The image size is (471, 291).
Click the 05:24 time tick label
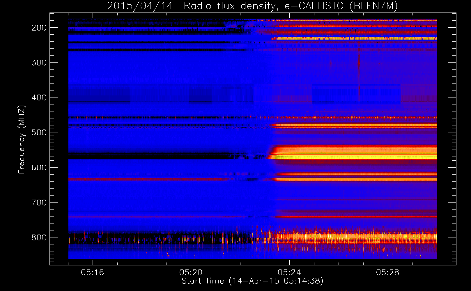[x=289, y=272]
